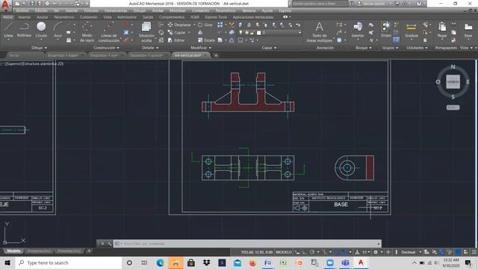Open the help question mark icon
Image resolution: width=478 pixels, height=269 pixels.
coord(419,4)
